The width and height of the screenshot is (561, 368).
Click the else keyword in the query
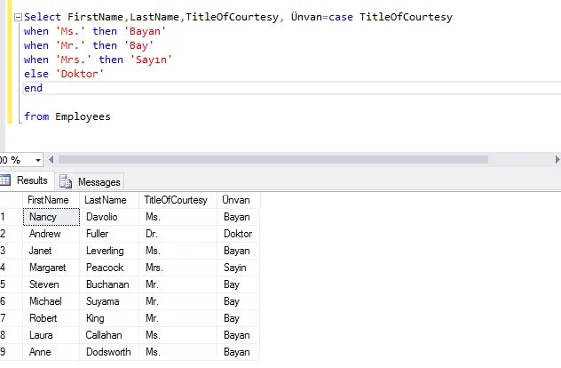pyautogui.click(x=36, y=74)
